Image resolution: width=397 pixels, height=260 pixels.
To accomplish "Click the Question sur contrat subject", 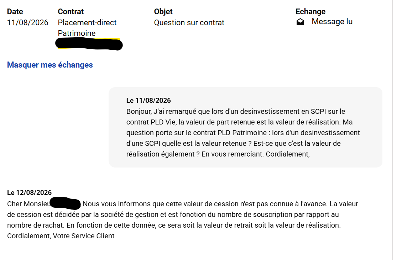I will (x=189, y=22).
